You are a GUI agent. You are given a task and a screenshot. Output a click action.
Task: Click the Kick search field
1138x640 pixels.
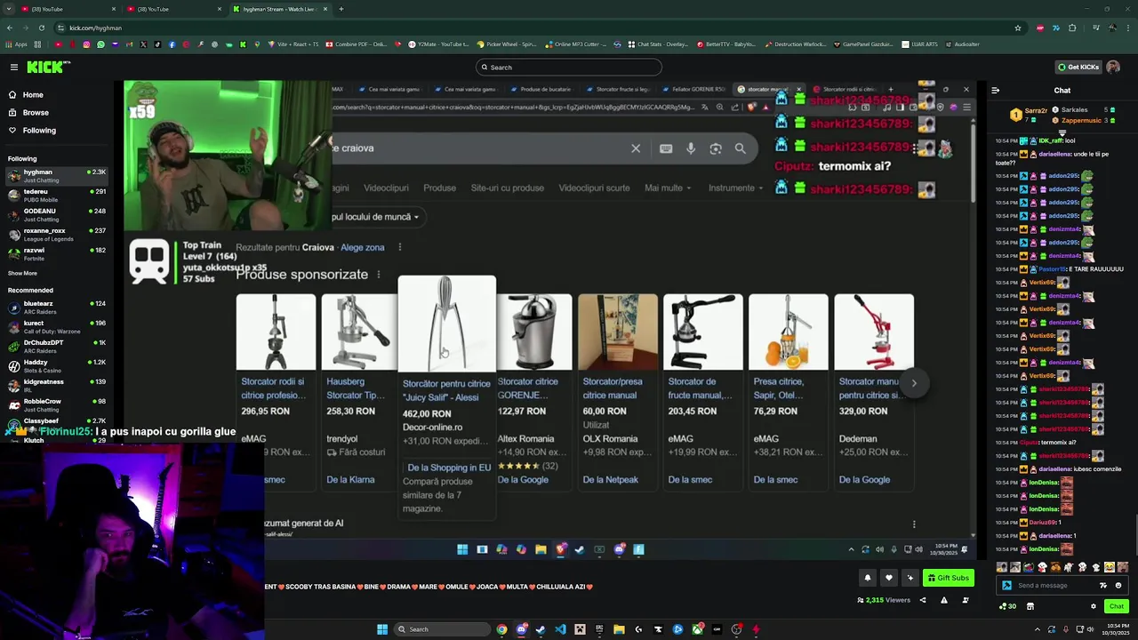click(x=569, y=68)
